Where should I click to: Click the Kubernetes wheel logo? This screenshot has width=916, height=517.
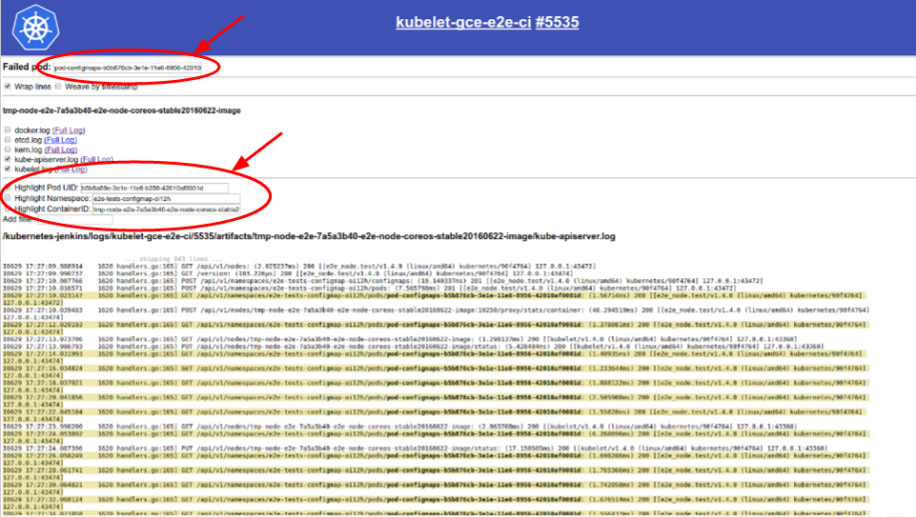(35, 28)
